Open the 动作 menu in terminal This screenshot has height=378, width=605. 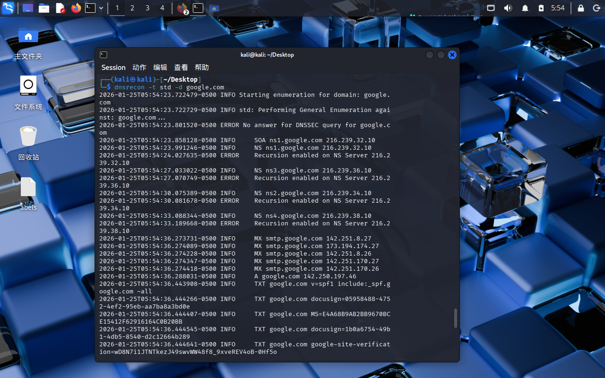tap(139, 68)
